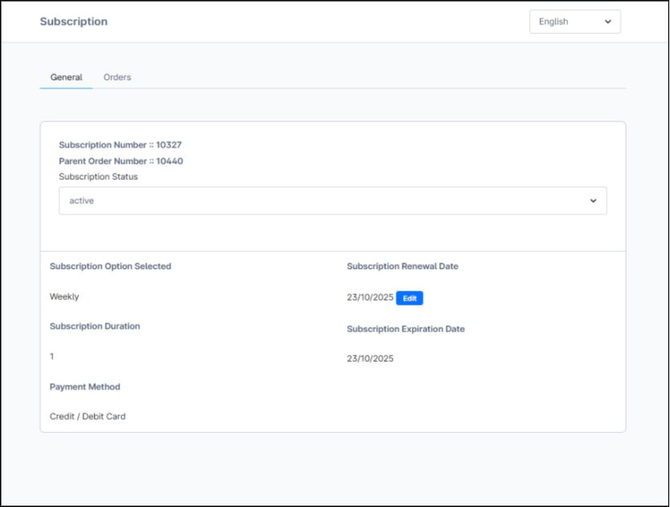Click the Subscription Status label
670x507 pixels.
[x=98, y=177]
